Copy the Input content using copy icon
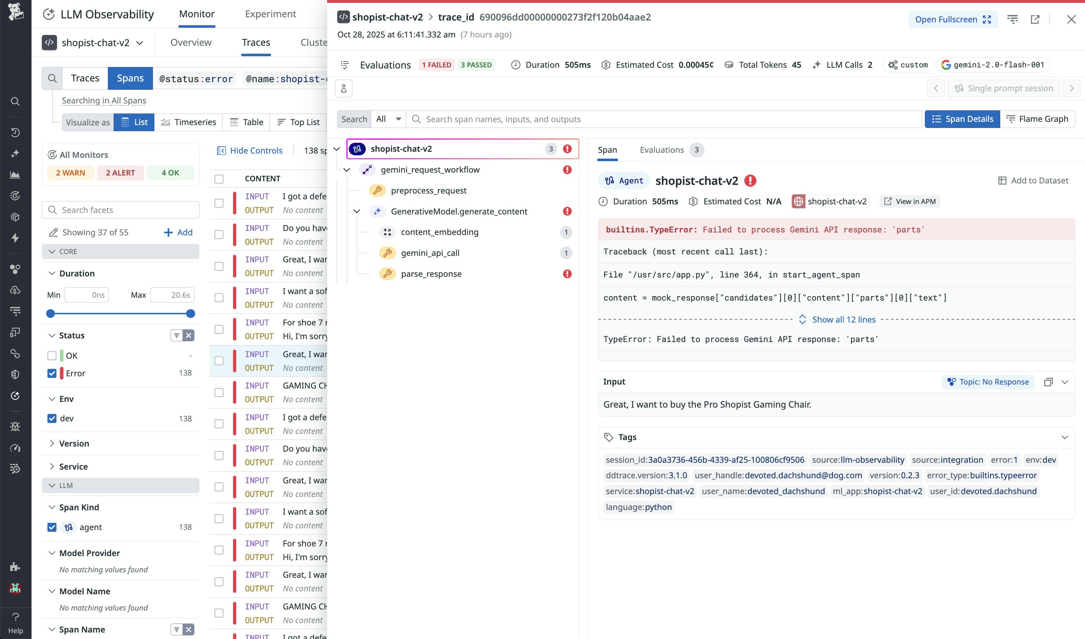The image size is (1085, 639). 1049,382
